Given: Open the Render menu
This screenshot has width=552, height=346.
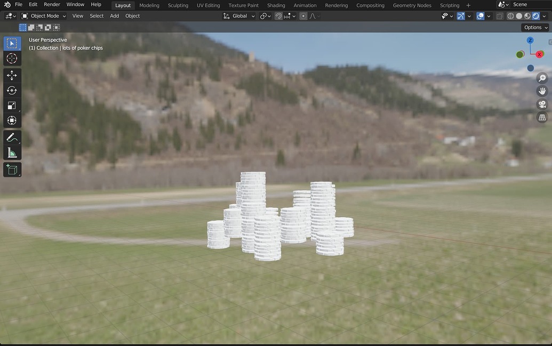Looking at the screenshot, I should point(52,5).
